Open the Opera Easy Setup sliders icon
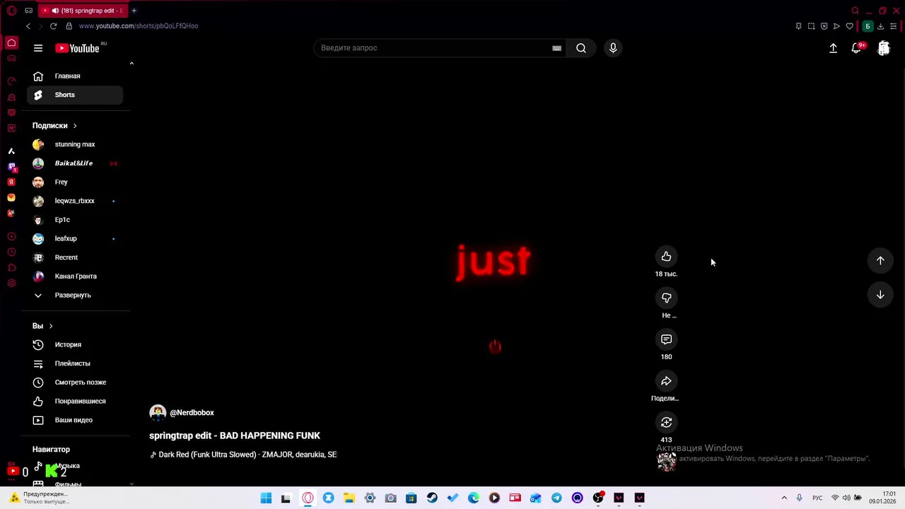This screenshot has height=509, width=905. [x=893, y=26]
